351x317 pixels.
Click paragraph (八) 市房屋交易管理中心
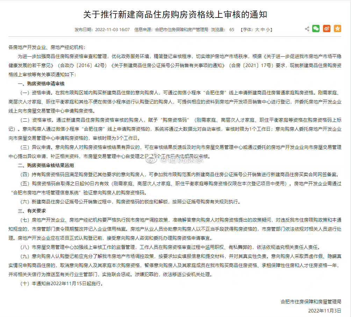point(171,247)
